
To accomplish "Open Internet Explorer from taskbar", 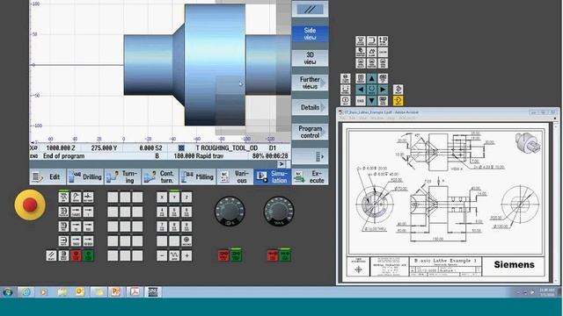I will click(26, 292).
